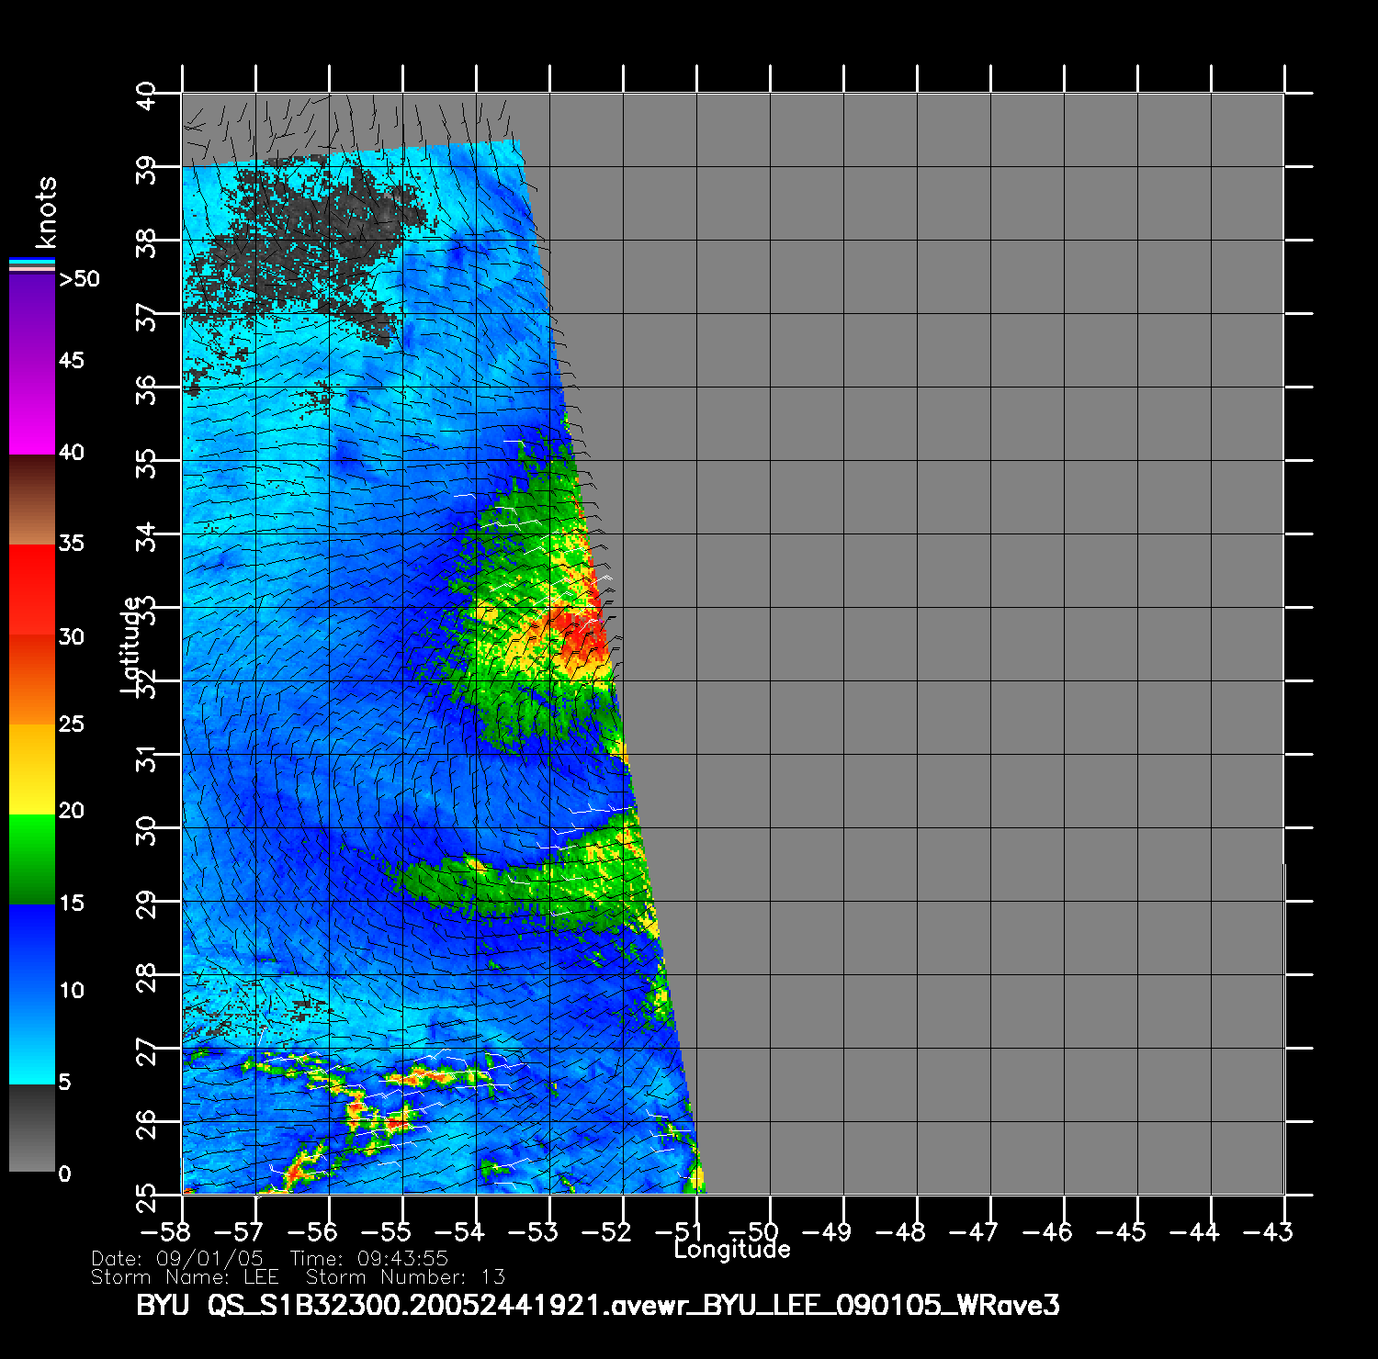Click longitude tick label '-57'
The width and height of the screenshot is (1378, 1359).
click(x=239, y=1231)
